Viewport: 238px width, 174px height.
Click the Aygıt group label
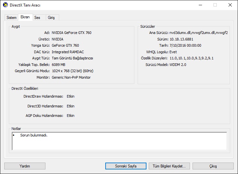pyautogui.click(x=16, y=26)
